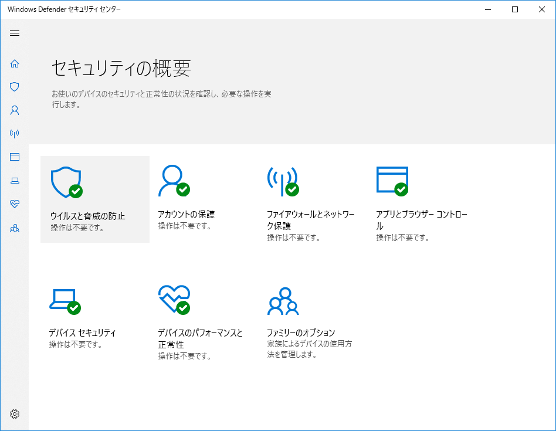
Task: Open the hamburger navigation menu
Action: click(15, 33)
